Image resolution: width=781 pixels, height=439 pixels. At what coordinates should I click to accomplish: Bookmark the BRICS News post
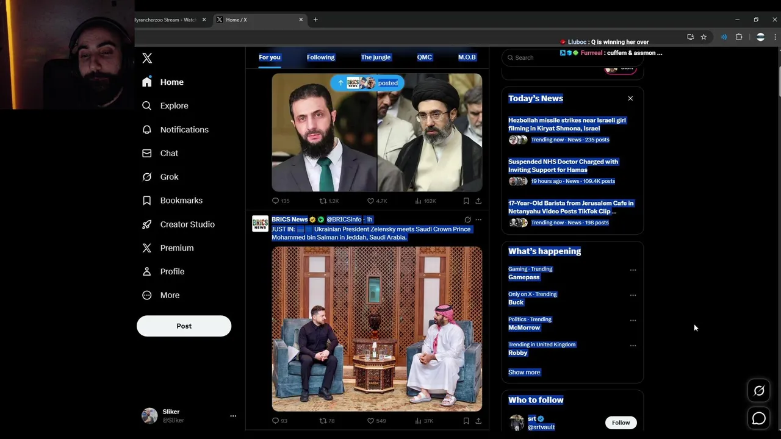[x=466, y=421]
